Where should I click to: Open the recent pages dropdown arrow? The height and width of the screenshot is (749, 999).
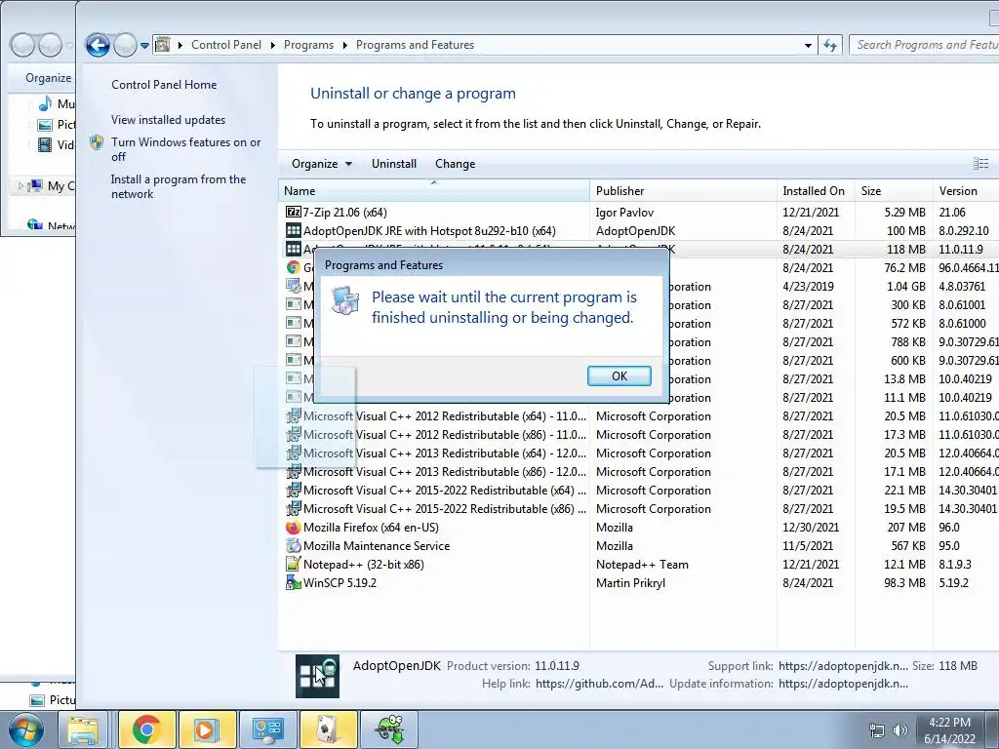click(x=144, y=45)
